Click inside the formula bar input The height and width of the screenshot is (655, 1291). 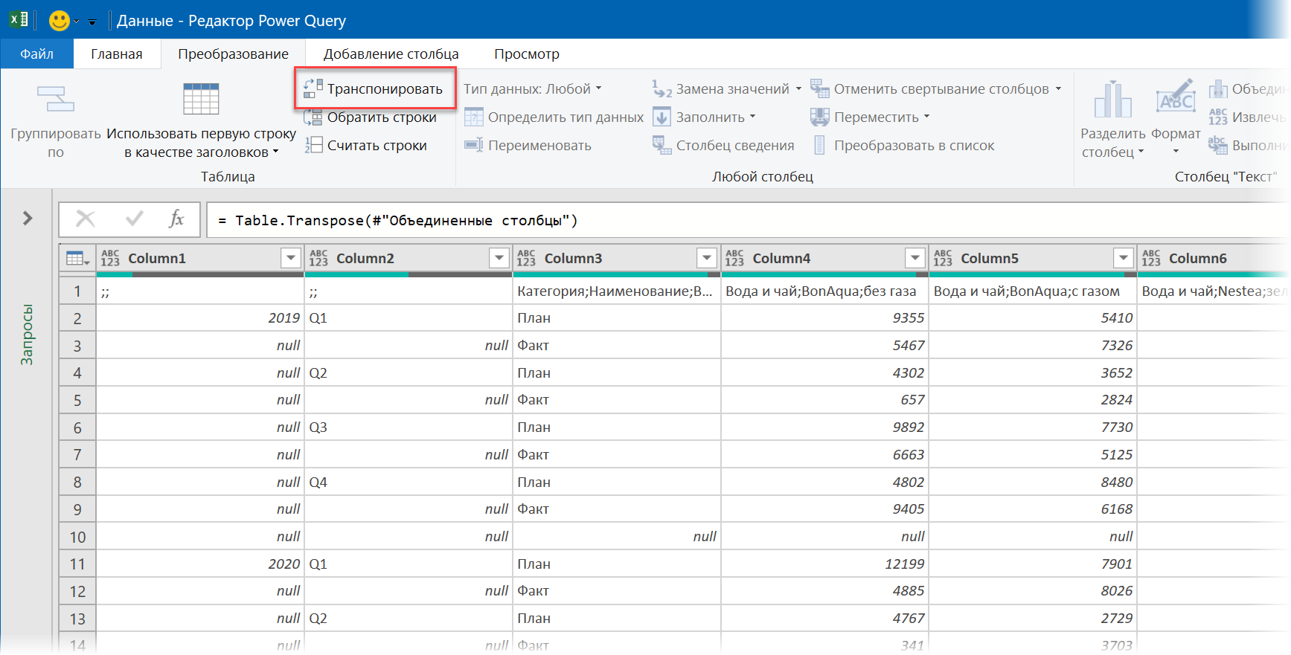point(747,220)
